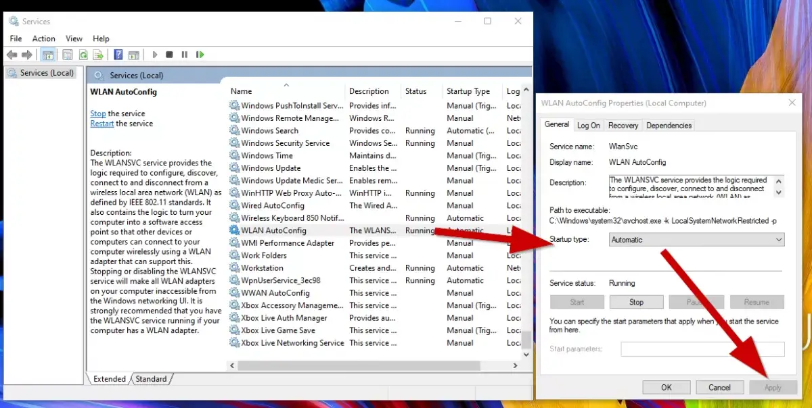Click the Description box scroll up arrow
The height and width of the screenshot is (408, 812).
778,181
